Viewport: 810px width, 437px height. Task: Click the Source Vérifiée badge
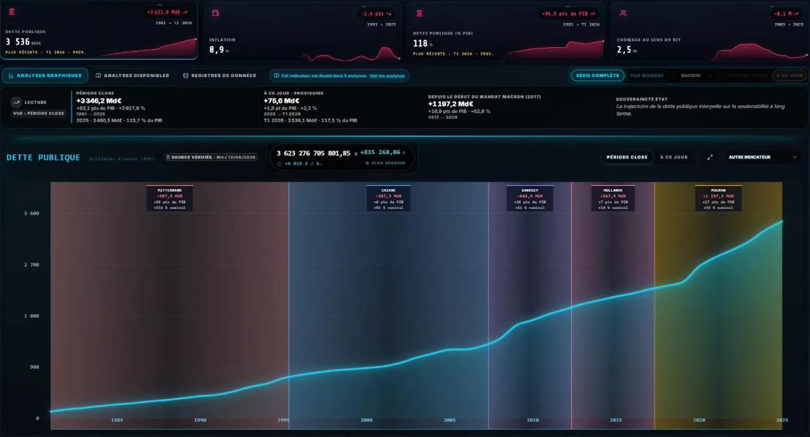point(211,157)
